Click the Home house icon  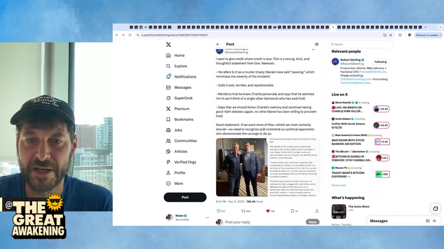click(x=168, y=55)
